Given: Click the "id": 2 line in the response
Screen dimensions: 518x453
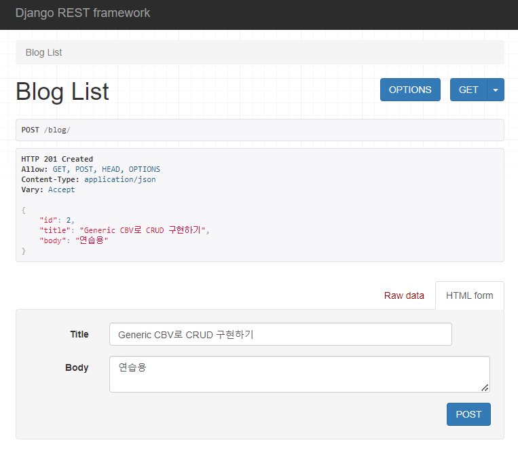Looking at the screenshot, I should tap(57, 220).
